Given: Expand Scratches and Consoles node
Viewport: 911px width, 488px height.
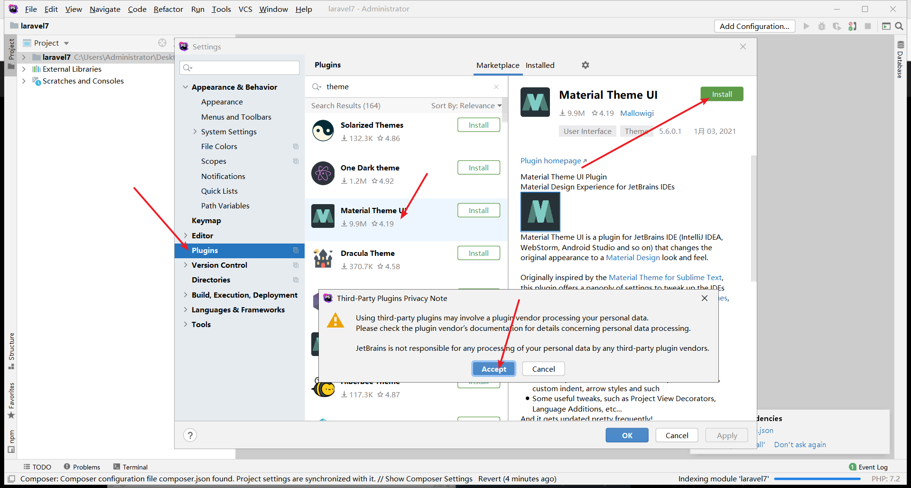Looking at the screenshot, I should click(24, 81).
